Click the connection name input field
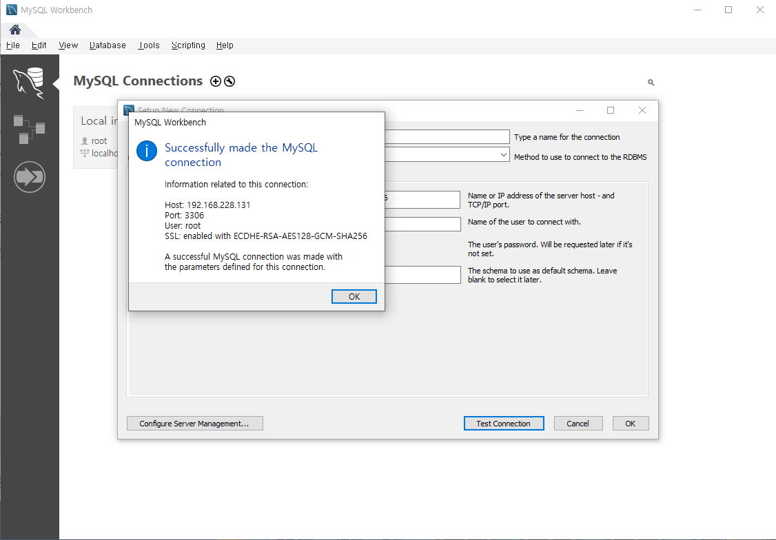 coord(447,137)
